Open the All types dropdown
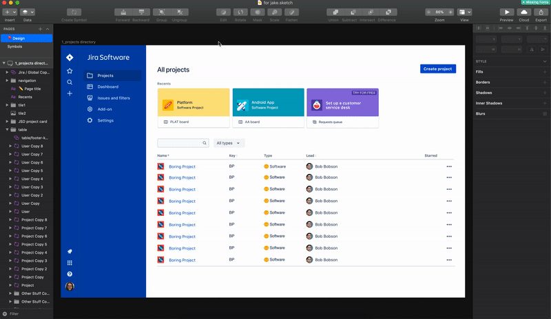The image size is (551, 319). tap(229, 143)
